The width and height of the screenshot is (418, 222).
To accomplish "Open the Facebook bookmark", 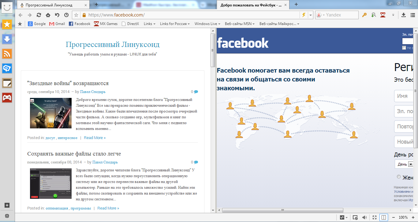I will 80,24.
